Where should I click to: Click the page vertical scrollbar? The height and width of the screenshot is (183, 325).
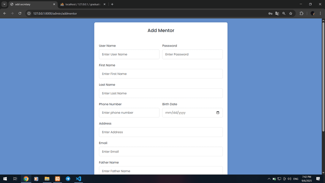pyautogui.click(x=323, y=76)
